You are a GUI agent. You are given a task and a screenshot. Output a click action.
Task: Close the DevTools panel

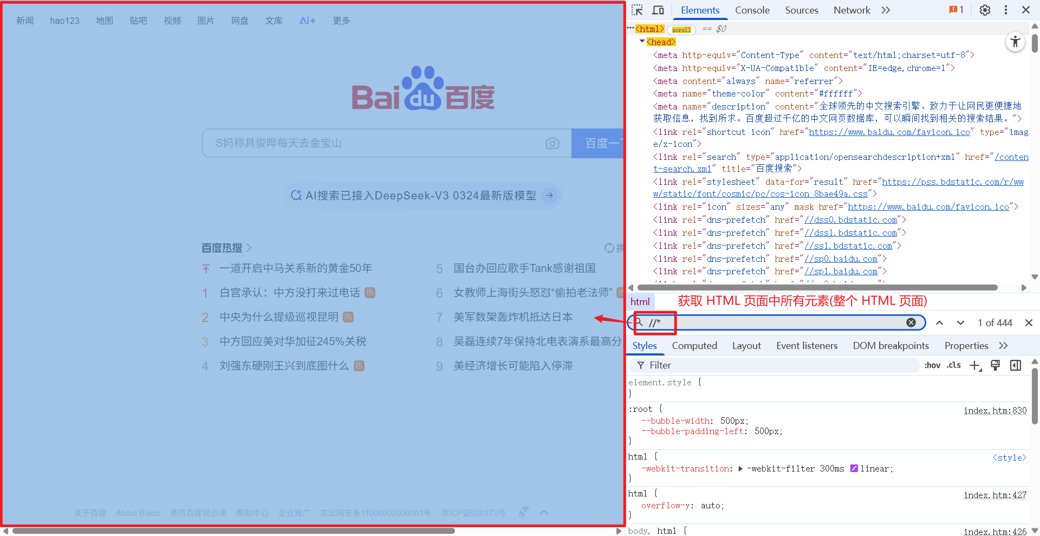coord(1026,10)
